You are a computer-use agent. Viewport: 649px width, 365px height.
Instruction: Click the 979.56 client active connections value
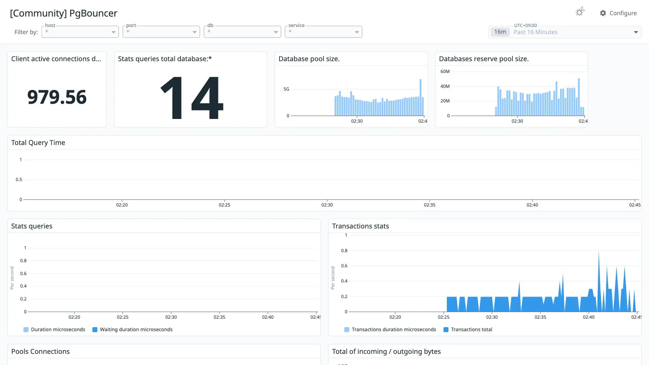[57, 97]
